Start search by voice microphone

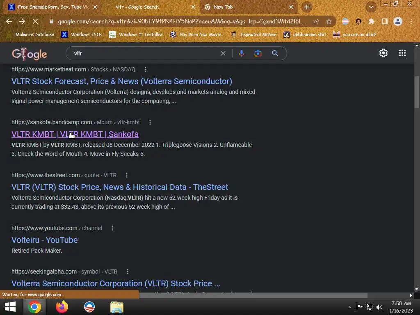[241, 53]
